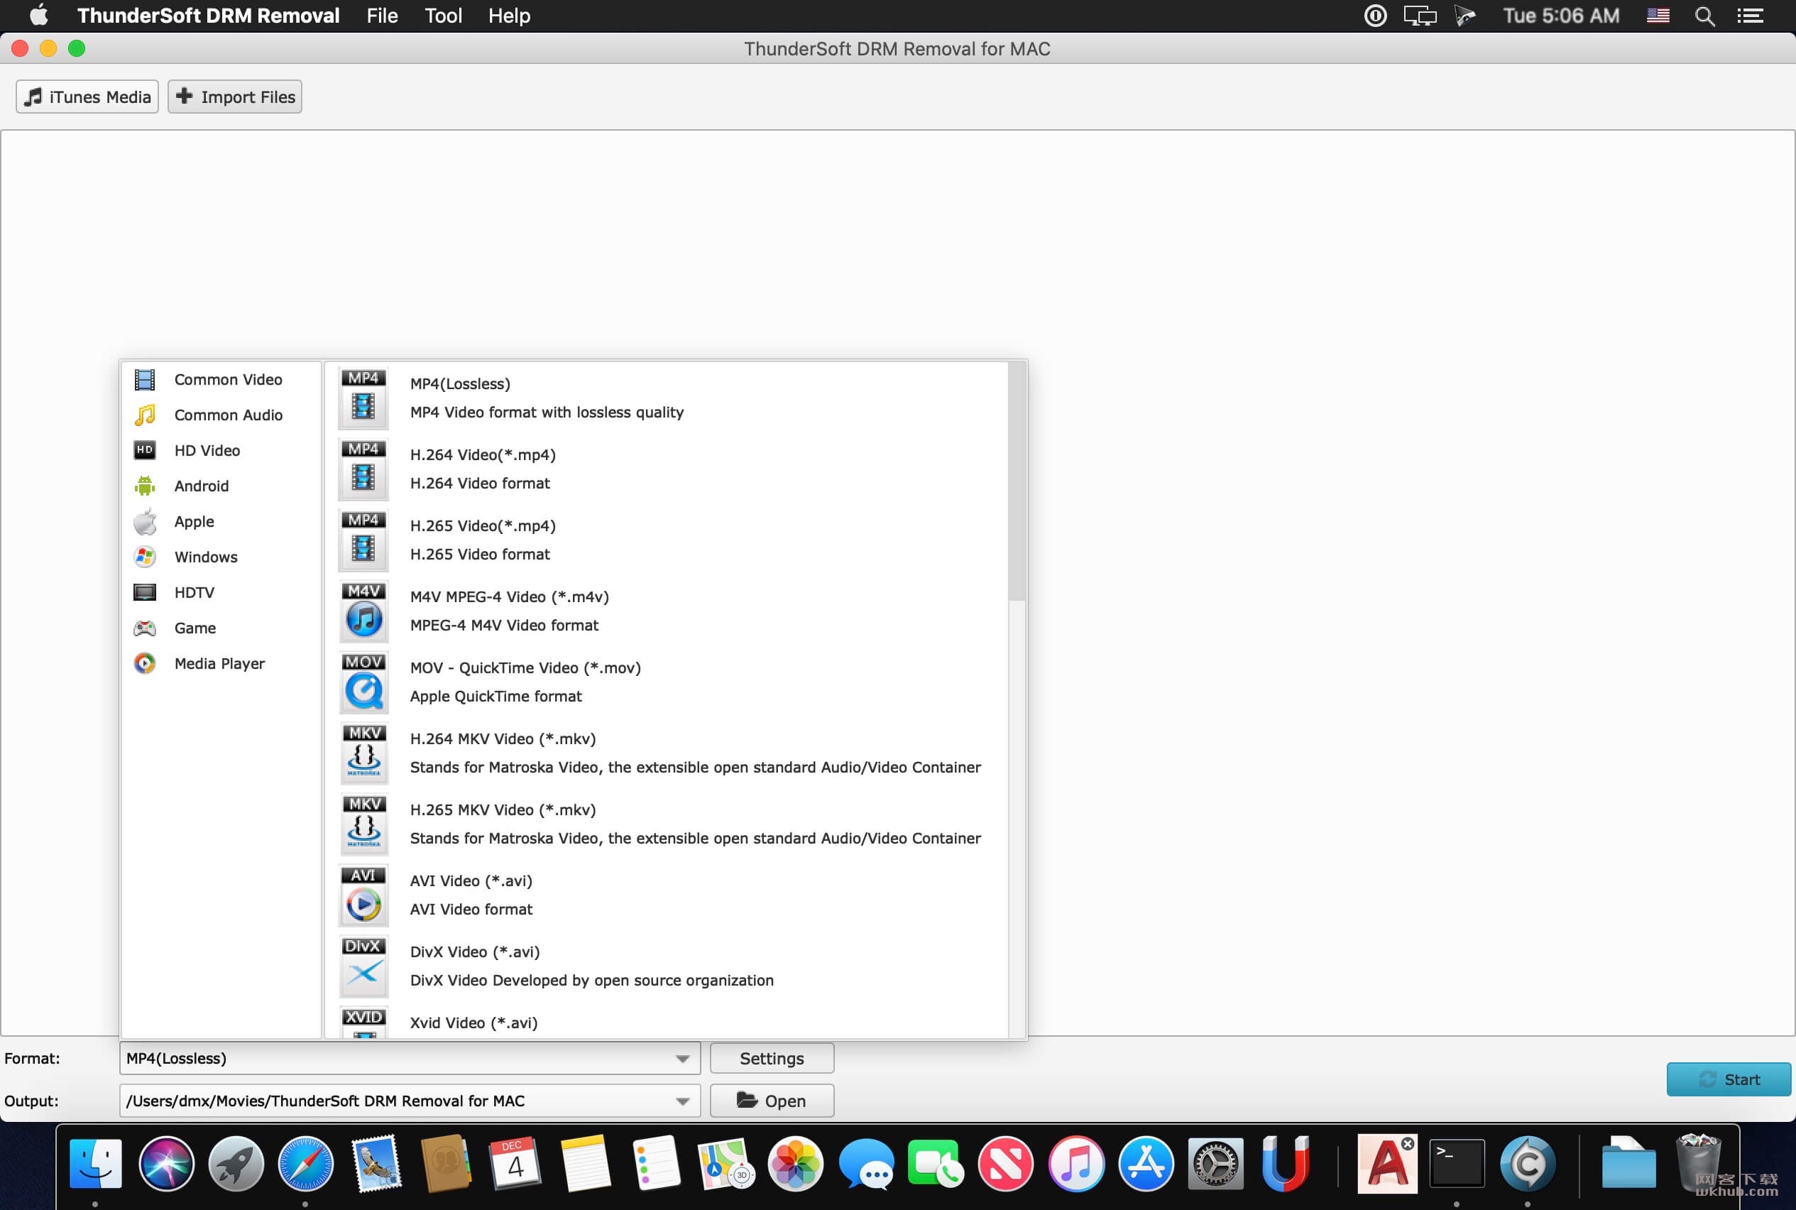The height and width of the screenshot is (1210, 1796).
Task: Open the Apple menu
Action: click(38, 16)
